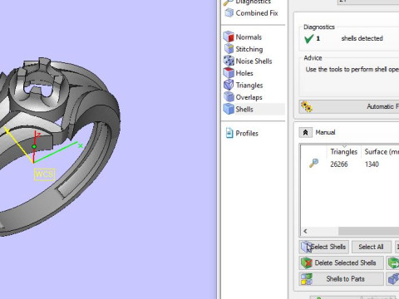Run Automatic Fixing for shells
Image resolution: width=399 pixels, height=299 pixels.
tap(349, 106)
